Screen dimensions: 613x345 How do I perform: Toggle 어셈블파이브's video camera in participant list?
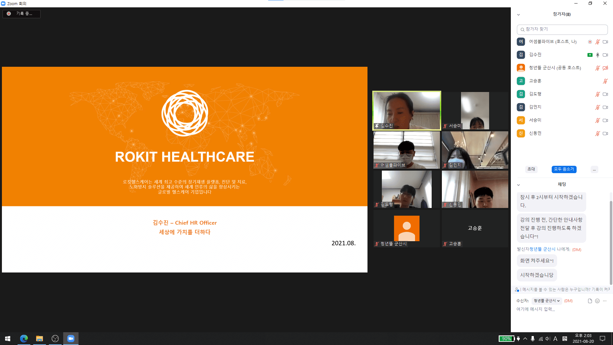point(605,42)
